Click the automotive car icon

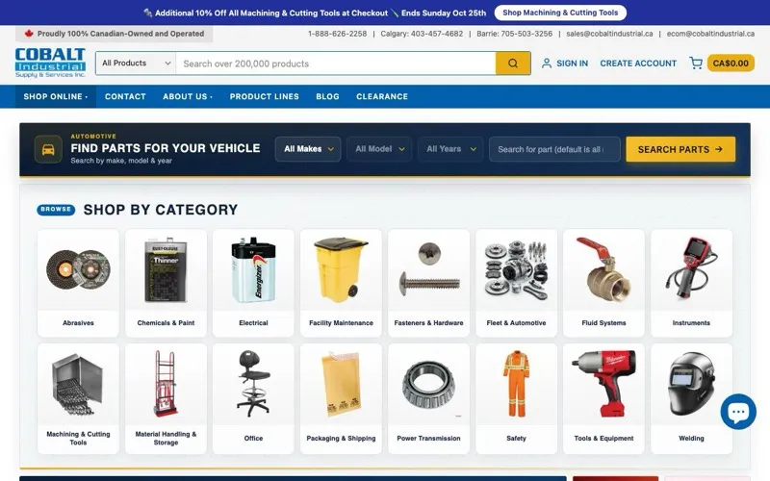(48, 149)
